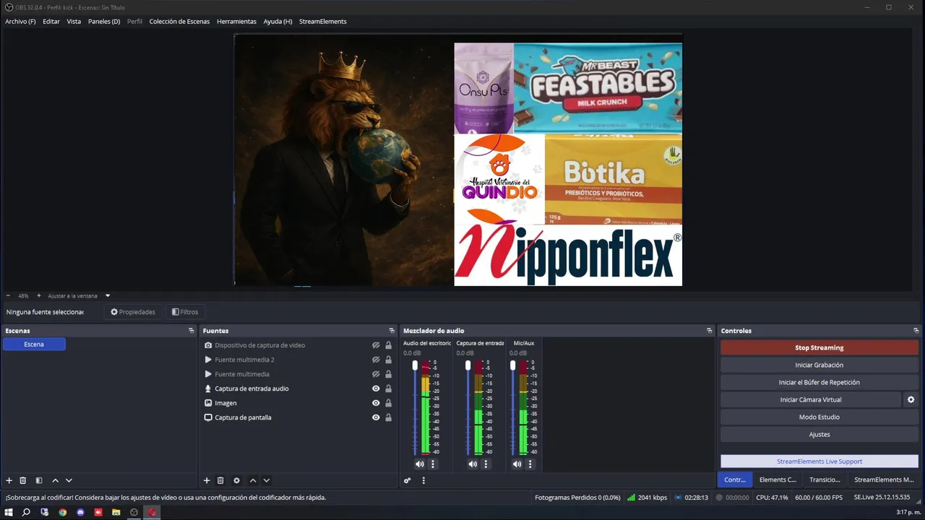Move scene up arrow in Escenas

click(55, 480)
